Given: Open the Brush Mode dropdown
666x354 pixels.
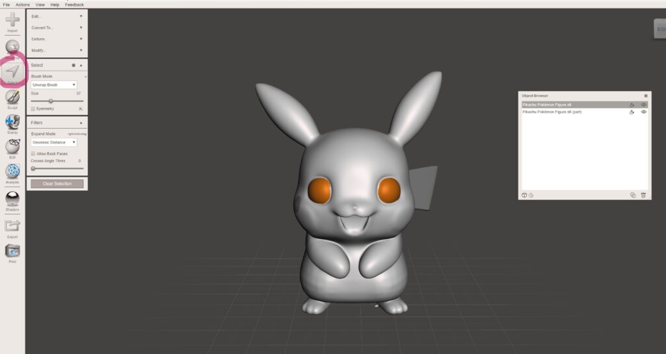Looking at the screenshot, I should pos(54,84).
